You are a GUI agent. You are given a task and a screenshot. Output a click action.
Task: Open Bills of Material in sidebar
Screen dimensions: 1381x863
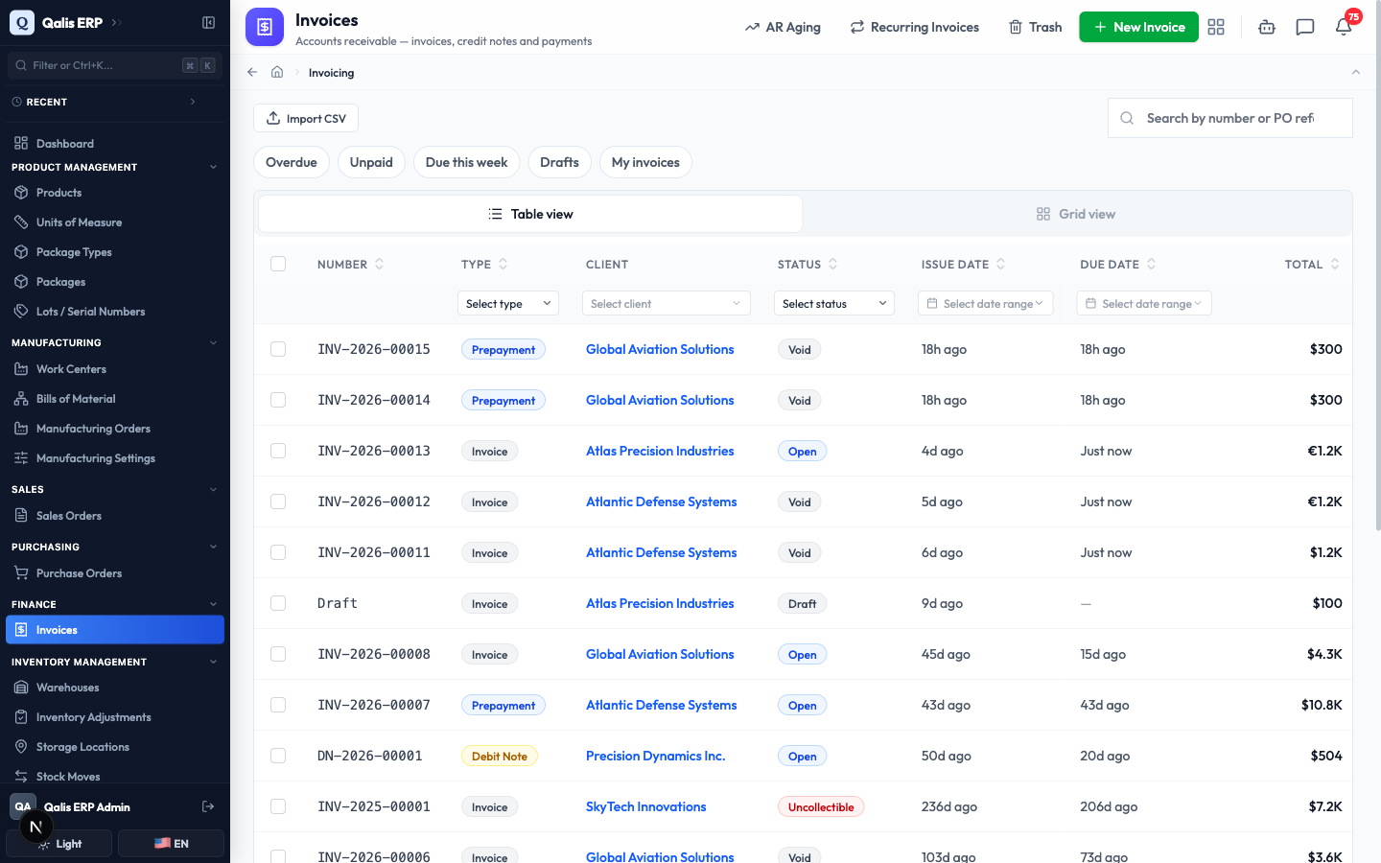[x=115, y=398]
